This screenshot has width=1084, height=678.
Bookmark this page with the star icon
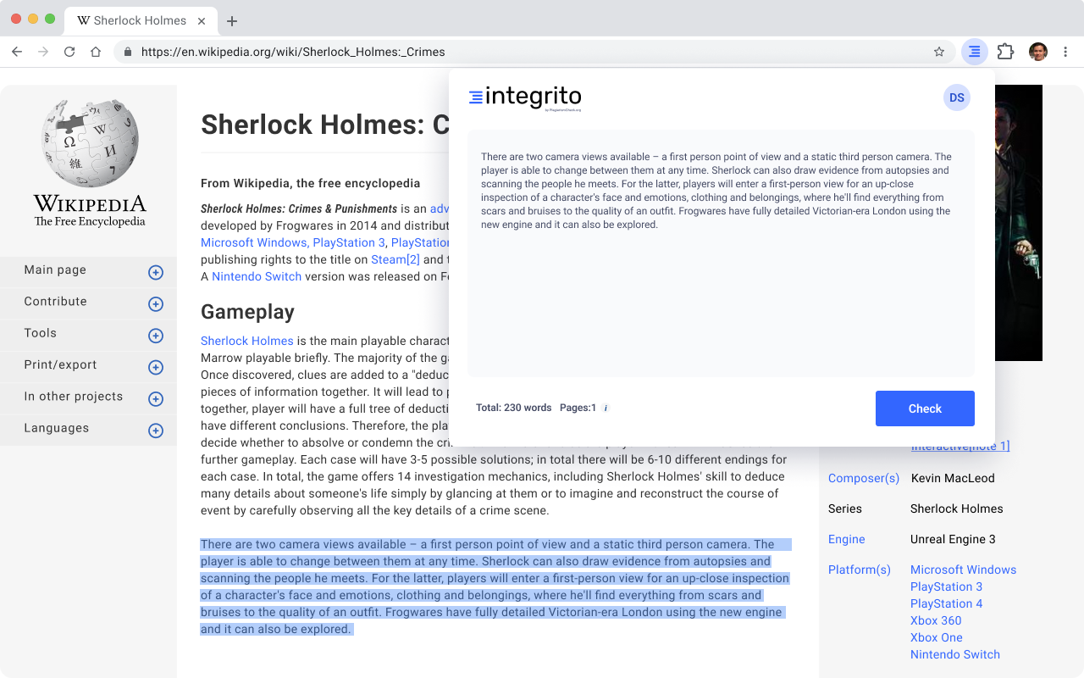tap(939, 52)
